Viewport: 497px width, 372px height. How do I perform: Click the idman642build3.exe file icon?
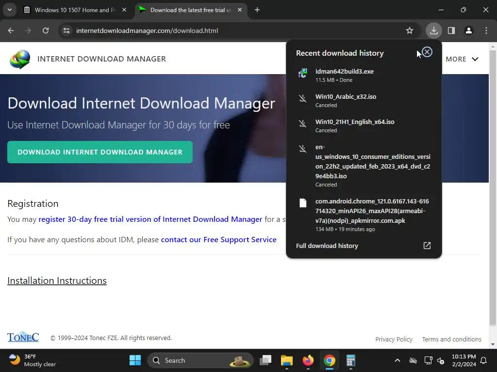pyautogui.click(x=303, y=73)
